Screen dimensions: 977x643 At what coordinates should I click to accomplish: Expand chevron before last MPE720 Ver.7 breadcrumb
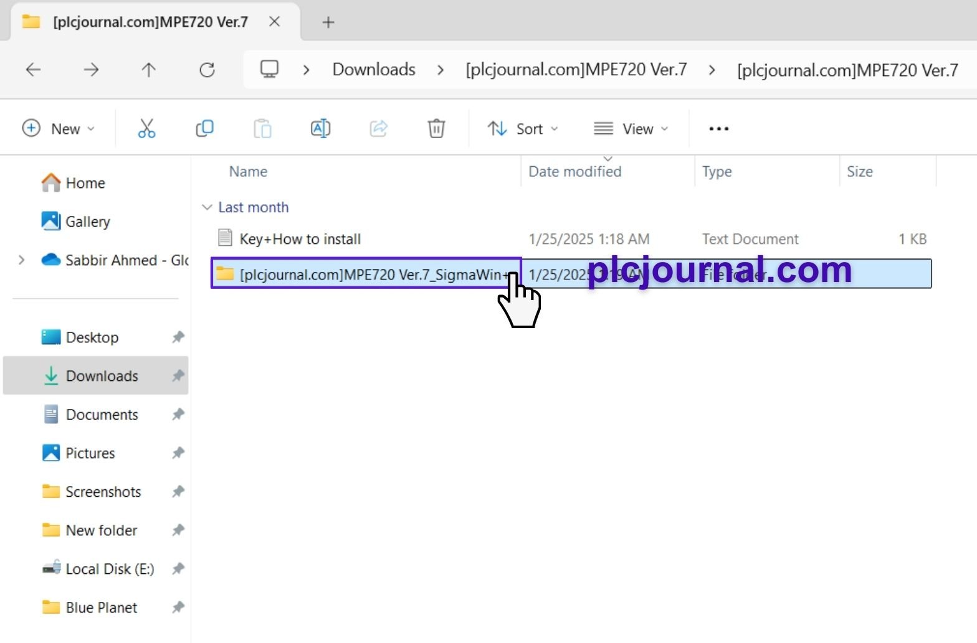click(x=712, y=70)
